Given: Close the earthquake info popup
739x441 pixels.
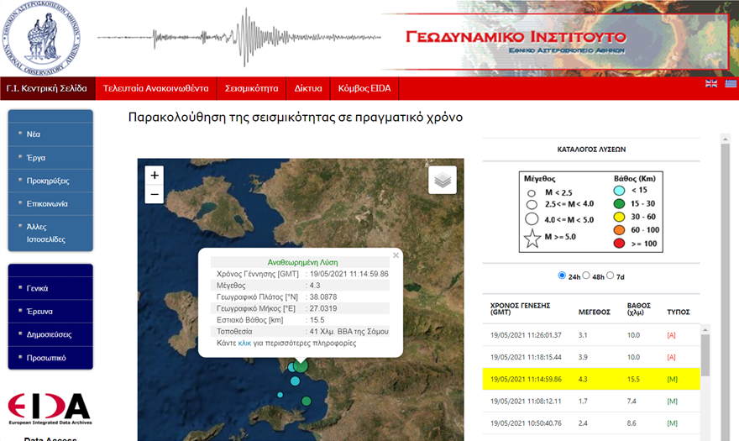Looking at the screenshot, I should [x=396, y=255].
